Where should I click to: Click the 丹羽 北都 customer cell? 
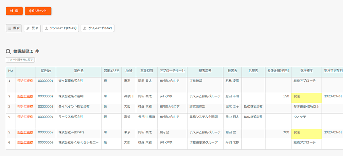pyautogui.click(x=232, y=144)
